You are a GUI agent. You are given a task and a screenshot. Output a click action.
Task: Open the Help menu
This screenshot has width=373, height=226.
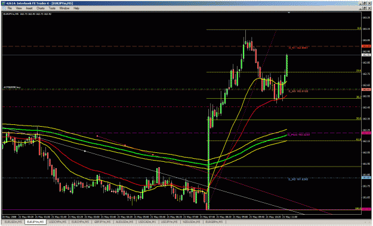76,8
